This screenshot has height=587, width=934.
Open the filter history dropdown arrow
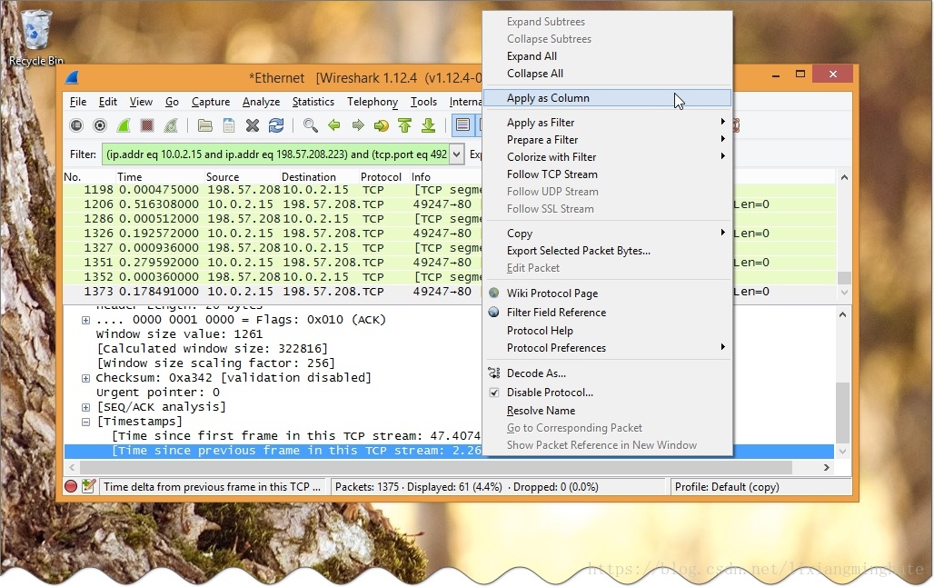click(457, 154)
